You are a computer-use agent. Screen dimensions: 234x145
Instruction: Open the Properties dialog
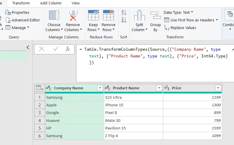[17, 12]
